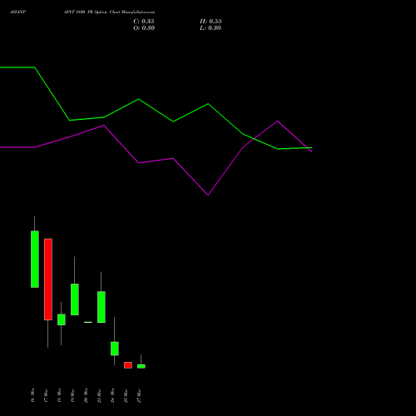Select the 18 Mar date label
416x416 pixels.
(x=59, y=395)
